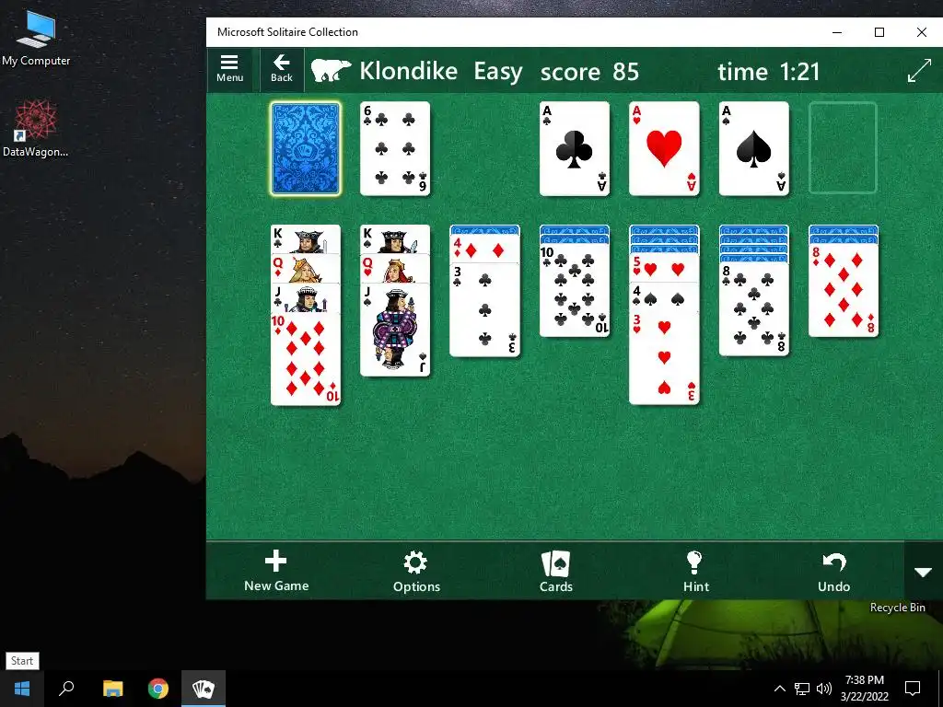Open File Explorer from taskbar
This screenshot has width=943, height=707.
pyautogui.click(x=112, y=689)
